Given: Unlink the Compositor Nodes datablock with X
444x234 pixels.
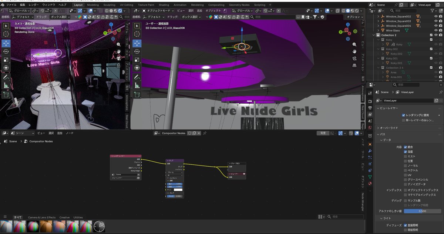Looking at the screenshot, I should pyautogui.click(x=199, y=133).
